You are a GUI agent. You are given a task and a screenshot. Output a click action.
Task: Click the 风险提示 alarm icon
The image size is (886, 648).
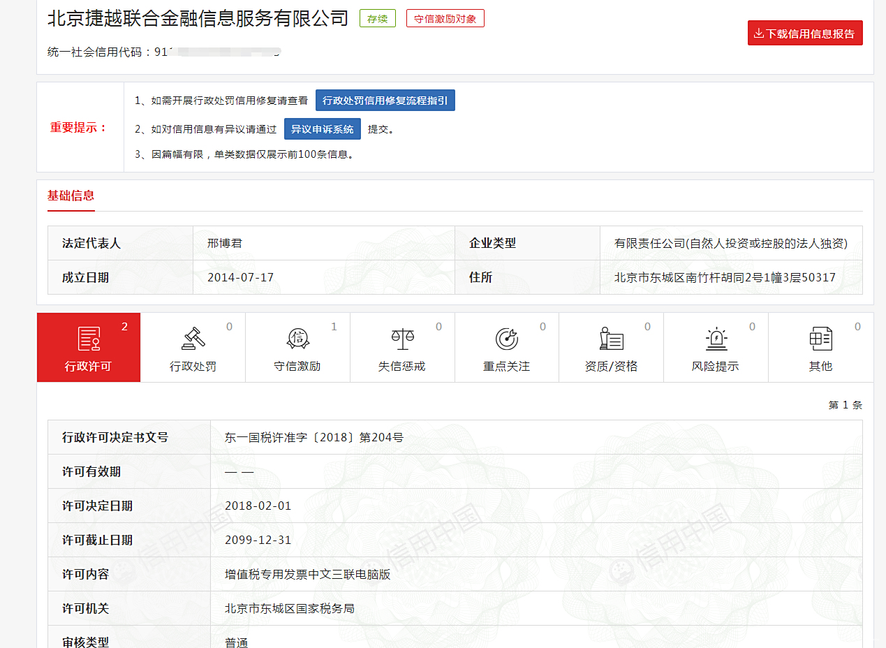[716, 339]
